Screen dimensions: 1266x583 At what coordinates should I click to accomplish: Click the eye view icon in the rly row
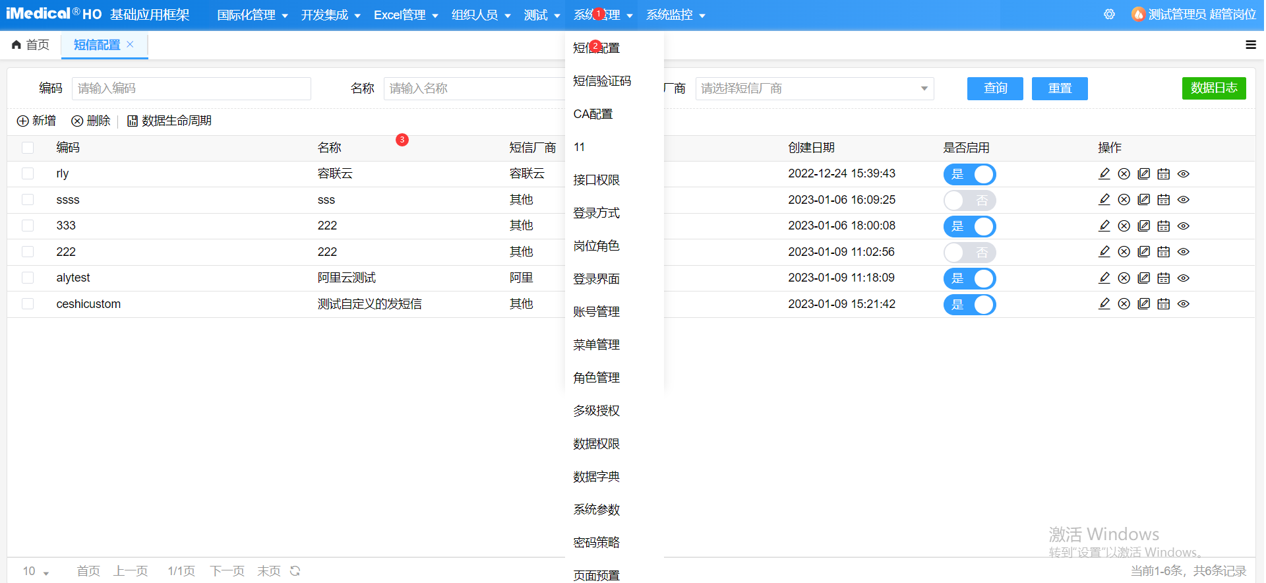[x=1184, y=174]
